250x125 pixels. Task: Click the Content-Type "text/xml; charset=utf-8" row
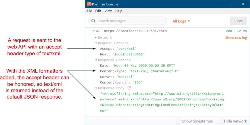[x=140, y=71]
